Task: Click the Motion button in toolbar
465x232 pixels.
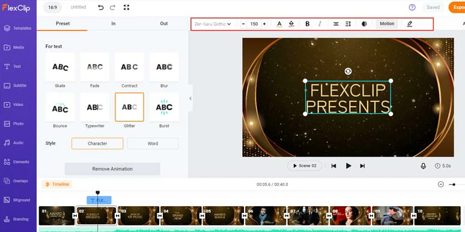Action: pyautogui.click(x=387, y=23)
